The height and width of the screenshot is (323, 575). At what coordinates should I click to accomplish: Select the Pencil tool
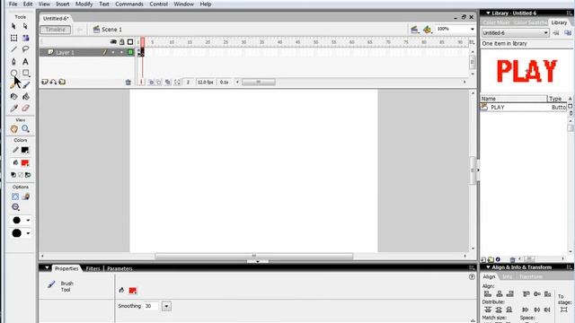coord(13,85)
